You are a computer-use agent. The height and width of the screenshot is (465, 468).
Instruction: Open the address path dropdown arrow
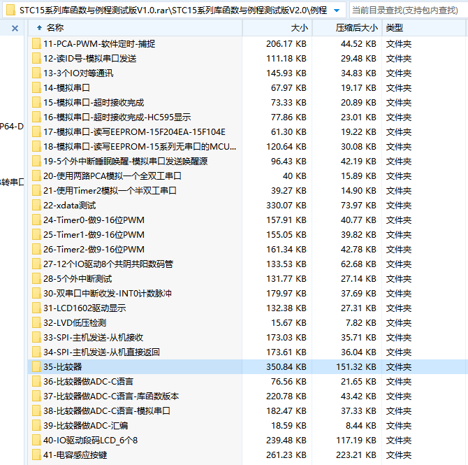337,10
